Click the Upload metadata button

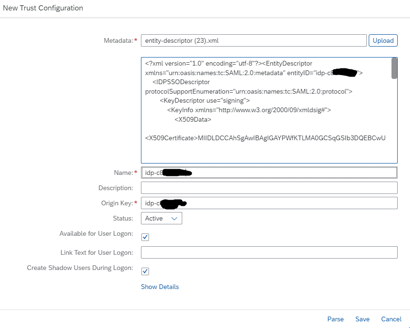pyautogui.click(x=383, y=40)
